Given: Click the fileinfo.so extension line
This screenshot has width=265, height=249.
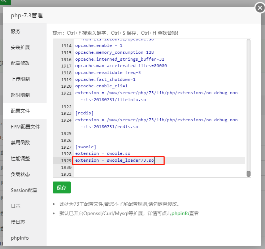Looking at the screenshot, I should tap(156, 96).
